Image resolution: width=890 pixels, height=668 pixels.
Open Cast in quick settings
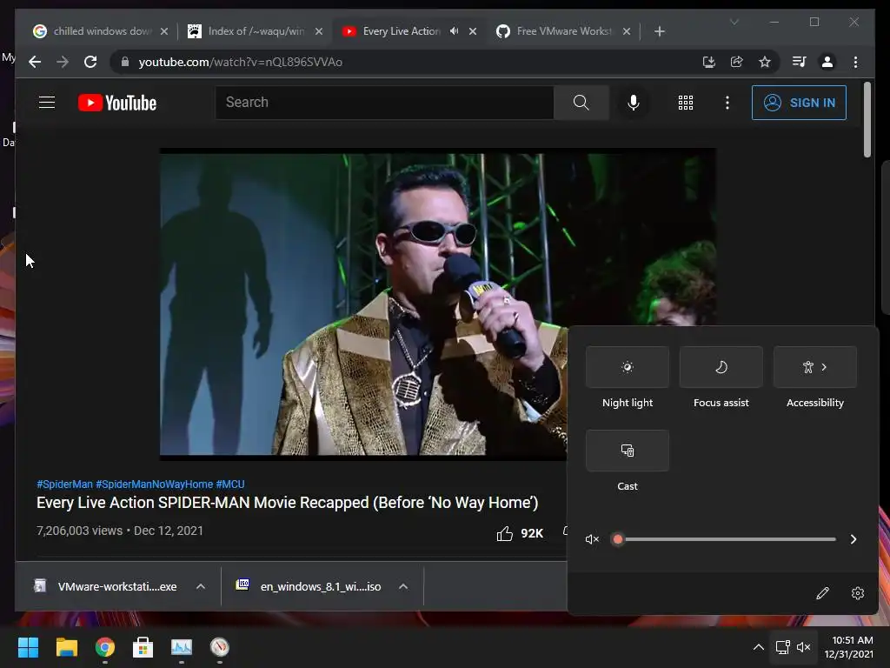point(628,451)
